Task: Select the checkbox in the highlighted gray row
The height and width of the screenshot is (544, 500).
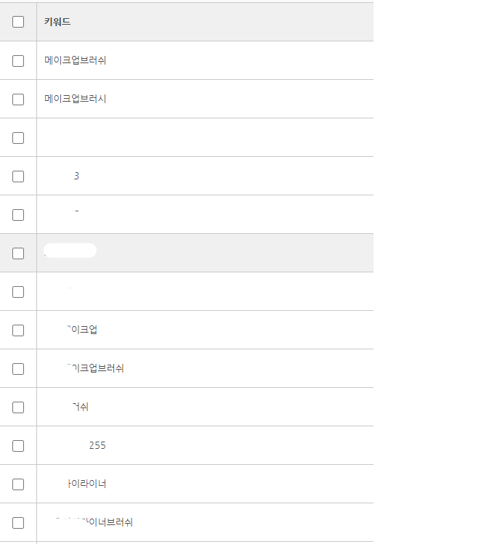Action: (18, 253)
